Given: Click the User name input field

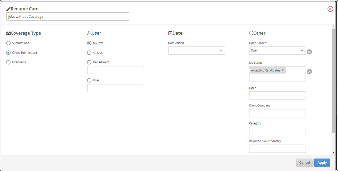Looking at the screenshot, I should click(115, 88).
